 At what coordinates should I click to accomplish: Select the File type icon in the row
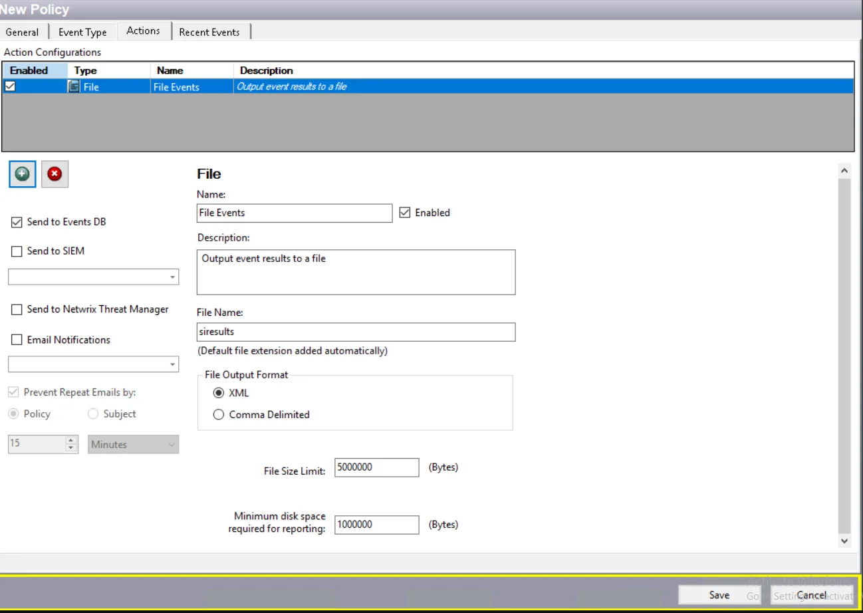tap(74, 86)
